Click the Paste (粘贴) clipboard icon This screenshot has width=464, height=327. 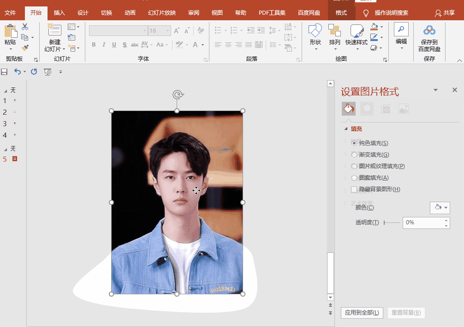10,31
